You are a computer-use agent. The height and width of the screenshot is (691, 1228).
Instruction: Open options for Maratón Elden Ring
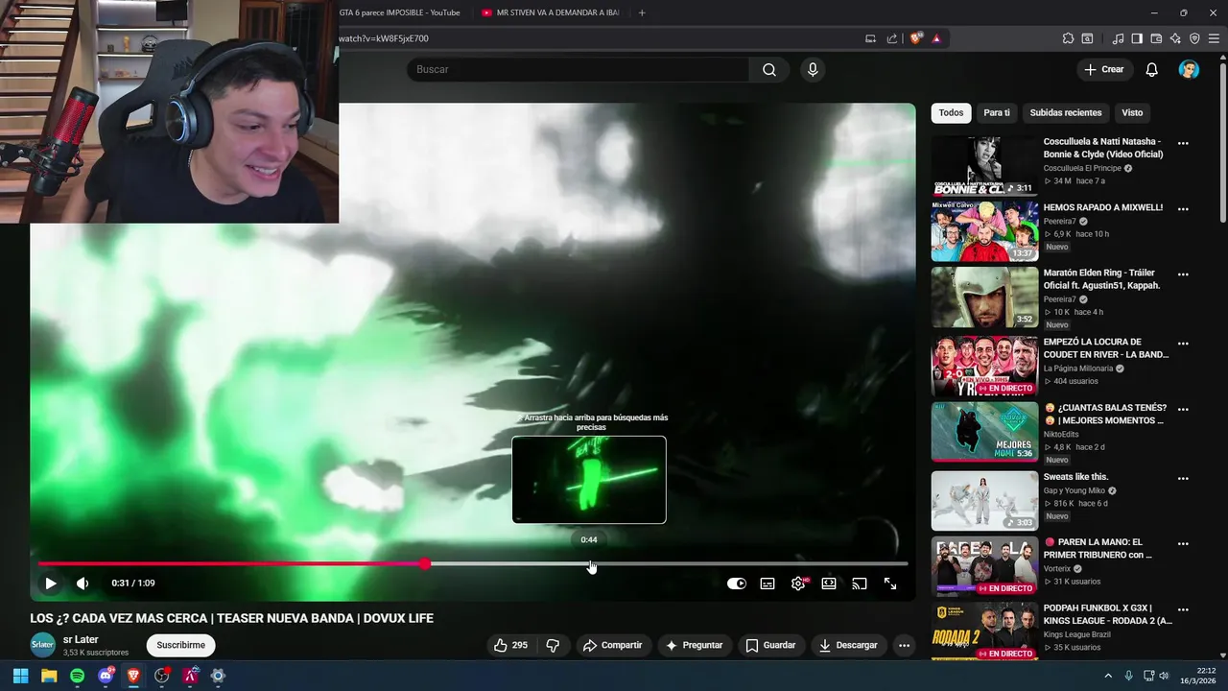[1183, 274]
